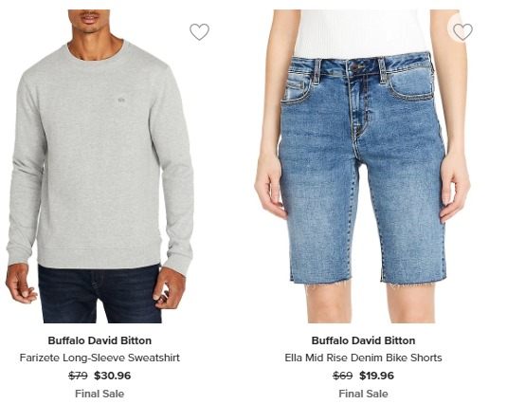Open the Farizete Long-Sleeve Sweatshirt product link
Viewport: 525px width, 404px height.
(100, 358)
